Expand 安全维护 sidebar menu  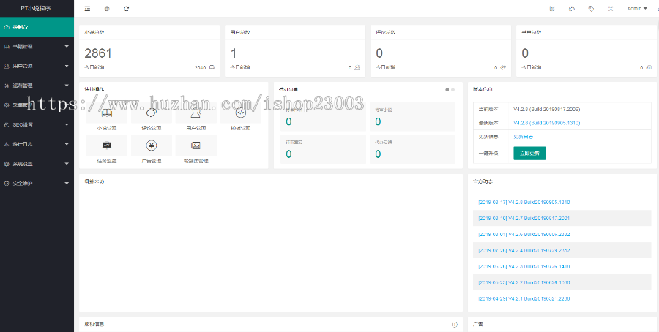[x=37, y=184]
